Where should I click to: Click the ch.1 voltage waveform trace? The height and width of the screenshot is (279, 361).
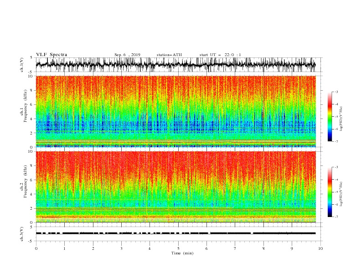click(175, 65)
